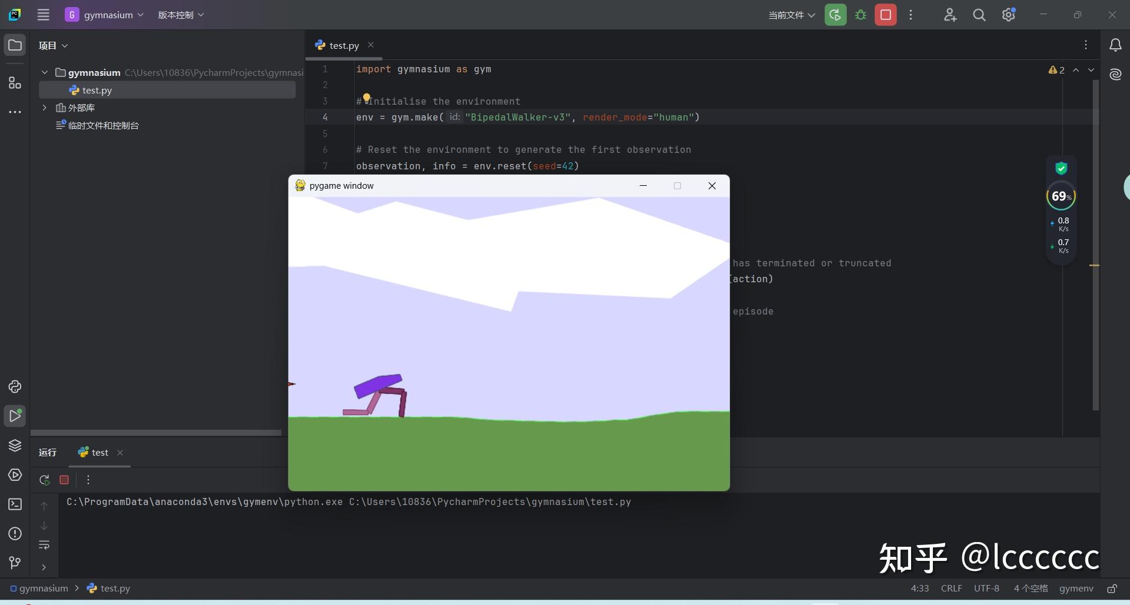This screenshot has width=1130, height=605.
Task: Open the Problems tool window icon
Action: click(x=15, y=533)
